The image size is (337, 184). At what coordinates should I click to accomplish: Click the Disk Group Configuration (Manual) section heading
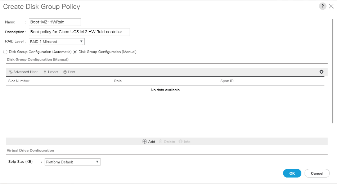tap(37, 59)
